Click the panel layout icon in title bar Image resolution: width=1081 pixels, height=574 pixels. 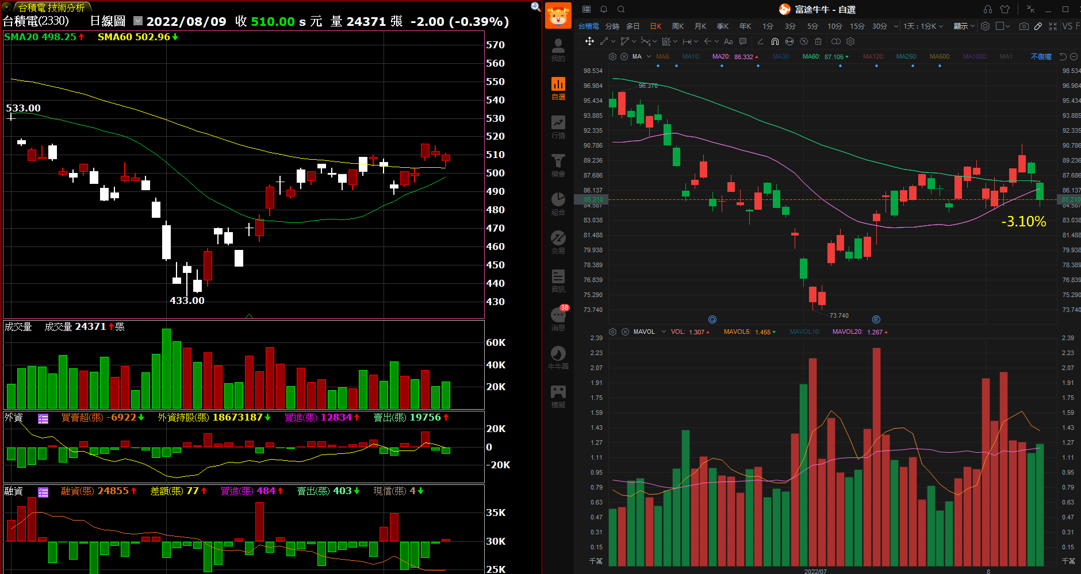tap(586, 9)
